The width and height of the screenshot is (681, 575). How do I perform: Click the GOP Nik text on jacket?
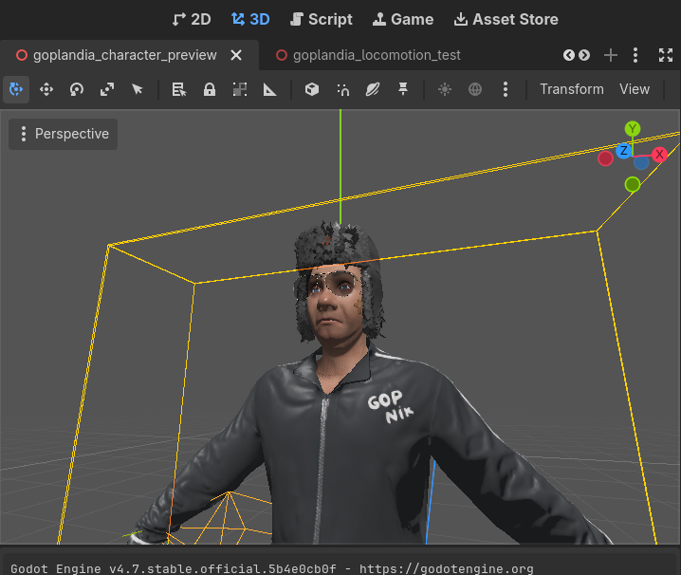[391, 407]
